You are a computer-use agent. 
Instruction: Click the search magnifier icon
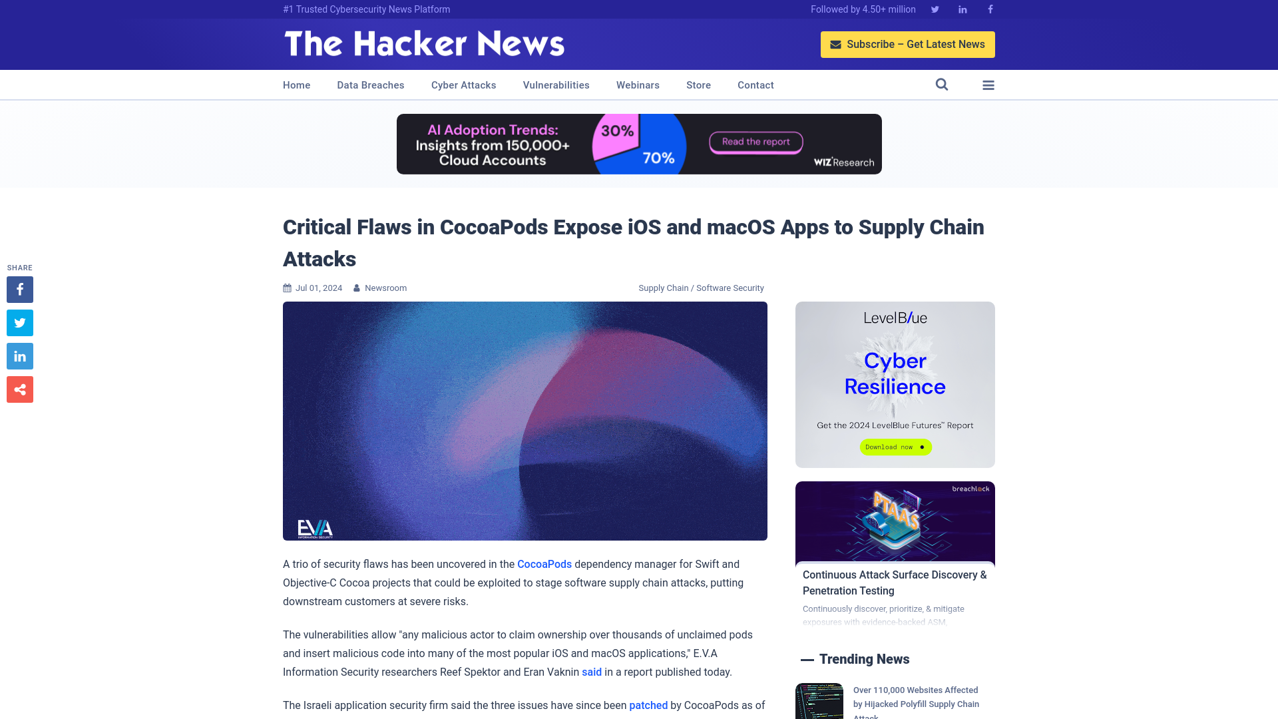click(942, 85)
